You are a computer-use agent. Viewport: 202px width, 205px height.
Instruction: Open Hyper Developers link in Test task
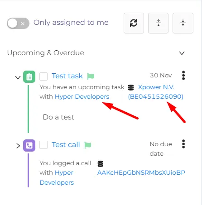82,97
